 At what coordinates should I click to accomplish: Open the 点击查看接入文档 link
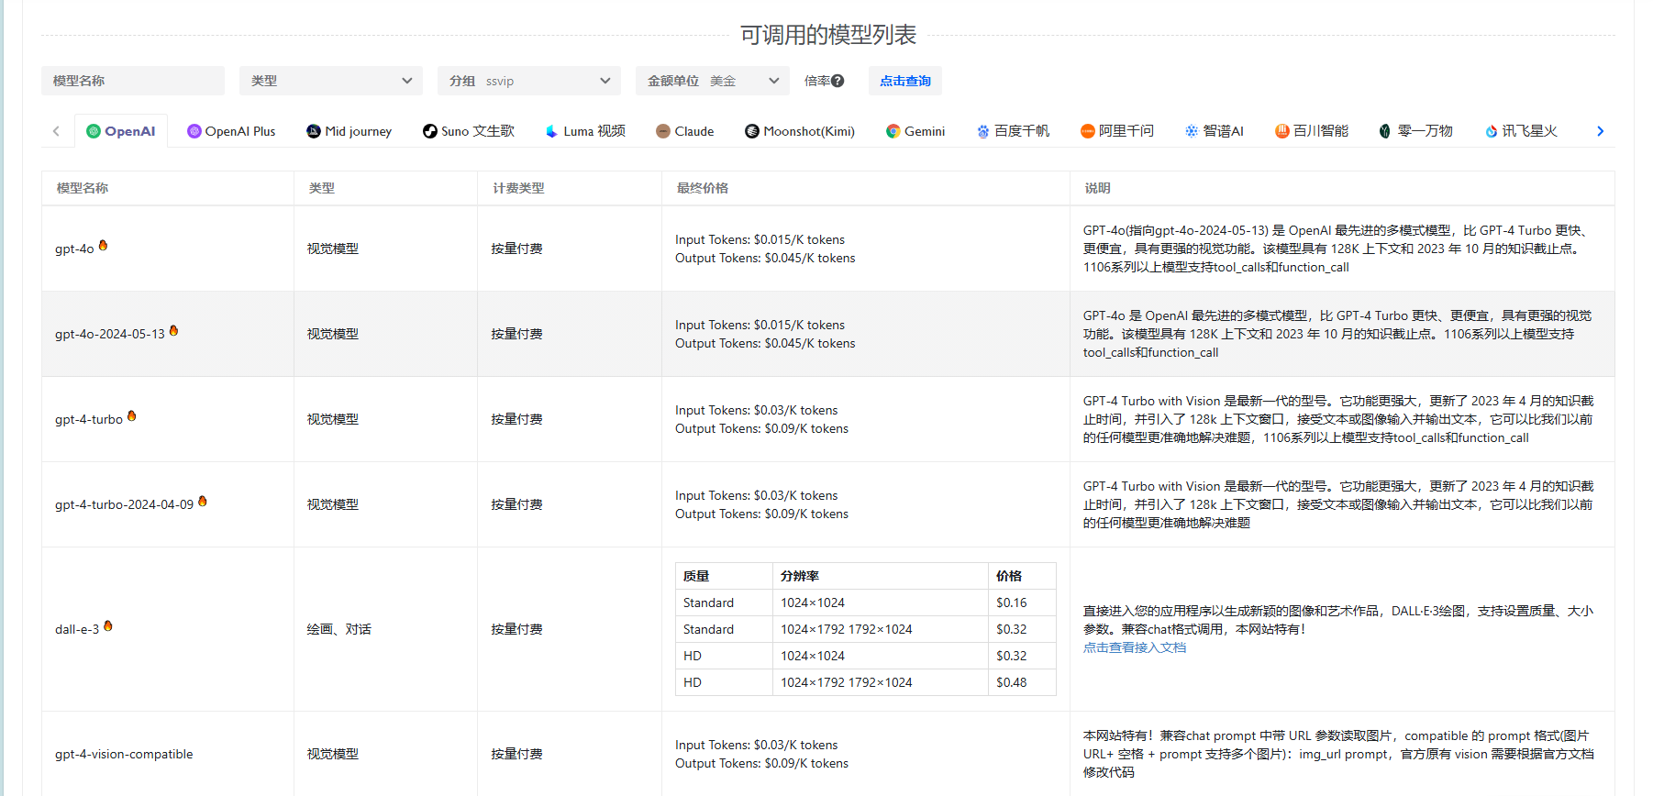(x=1135, y=647)
